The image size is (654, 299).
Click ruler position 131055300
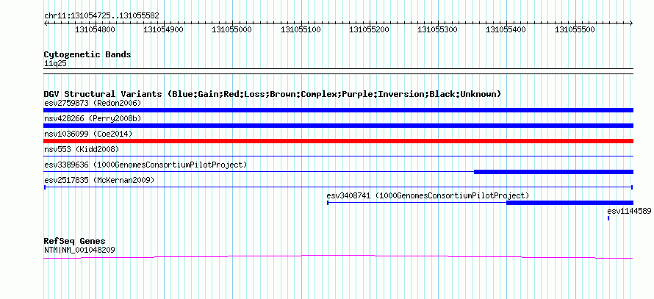437,30
